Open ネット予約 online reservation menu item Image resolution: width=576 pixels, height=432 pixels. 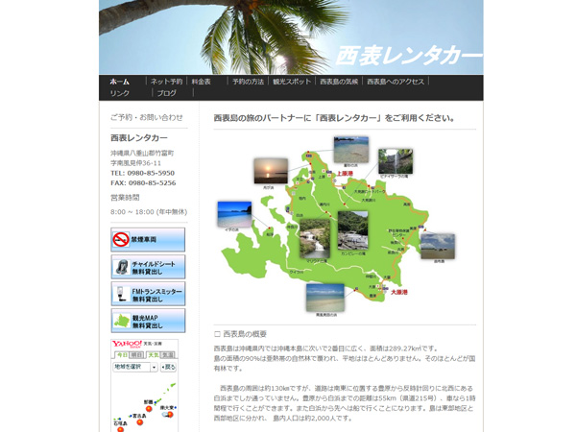click(x=166, y=82)
